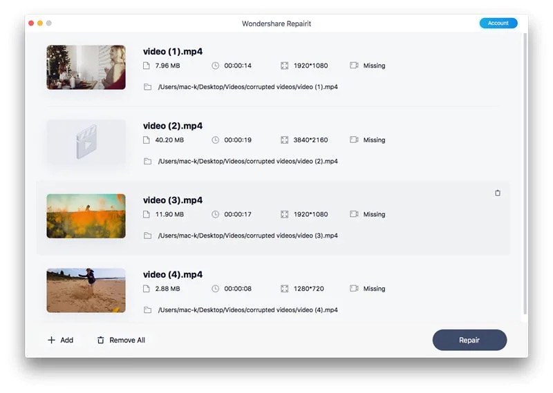The width and height of the screenshot is (553, 393).
Task: Select the video (1).mp4 thumbnail
Action: pyautogui.click(x=86, y=67)
